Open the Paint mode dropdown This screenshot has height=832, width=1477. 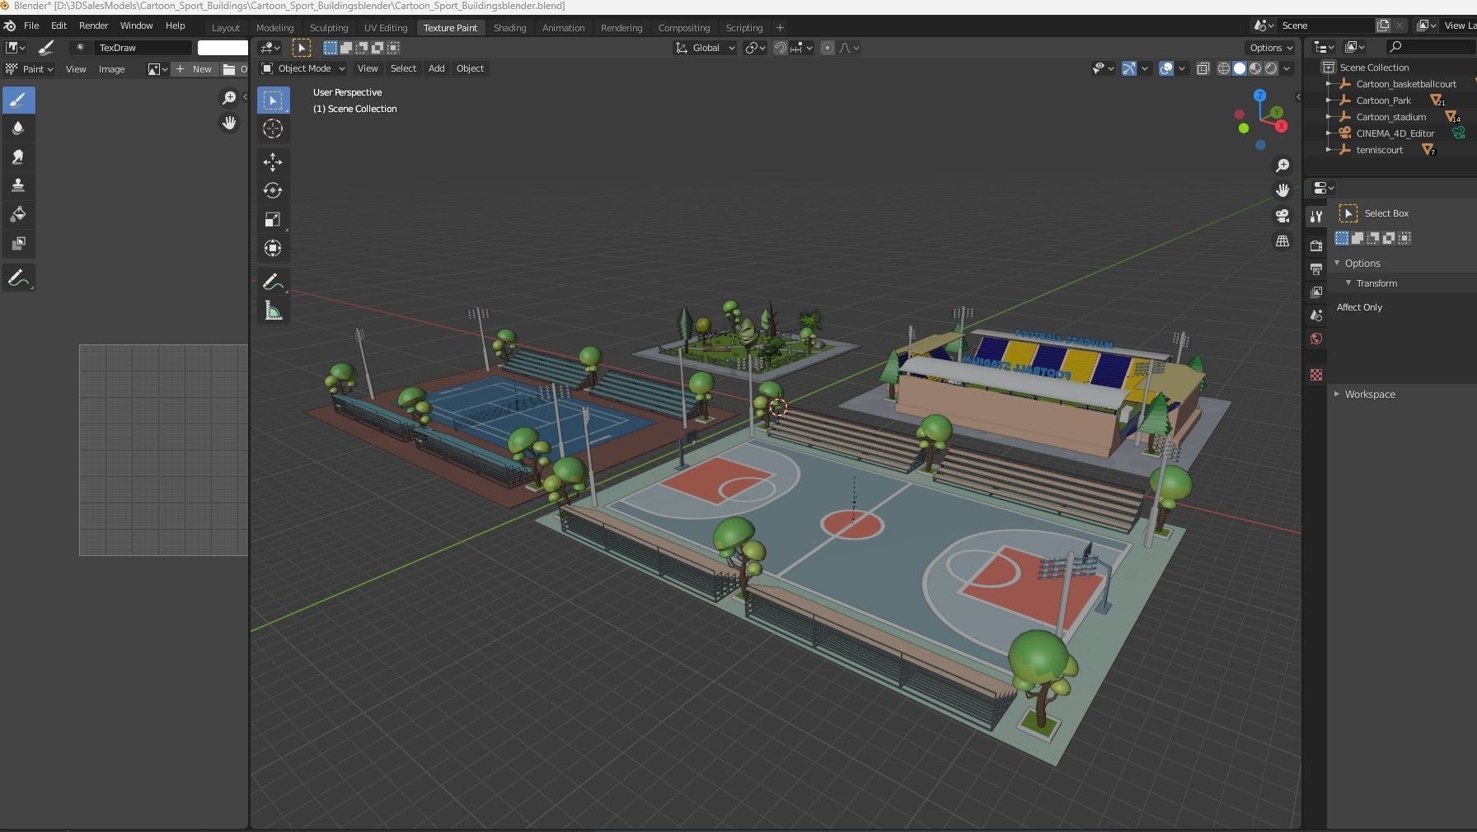coord(30,69)
